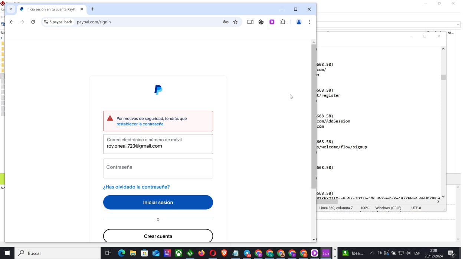
Task: Click the 't/register' line in Notepad
Action: pyautogui.click(x=328, y=95)
